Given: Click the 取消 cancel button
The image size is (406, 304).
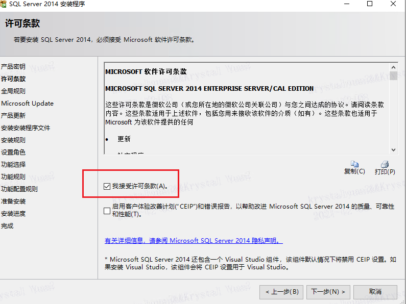Looking at the screenshot, I should point(375,292).
